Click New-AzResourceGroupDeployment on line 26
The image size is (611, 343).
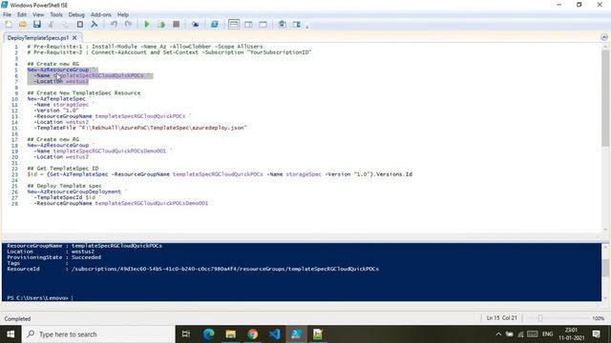point(74,192)
